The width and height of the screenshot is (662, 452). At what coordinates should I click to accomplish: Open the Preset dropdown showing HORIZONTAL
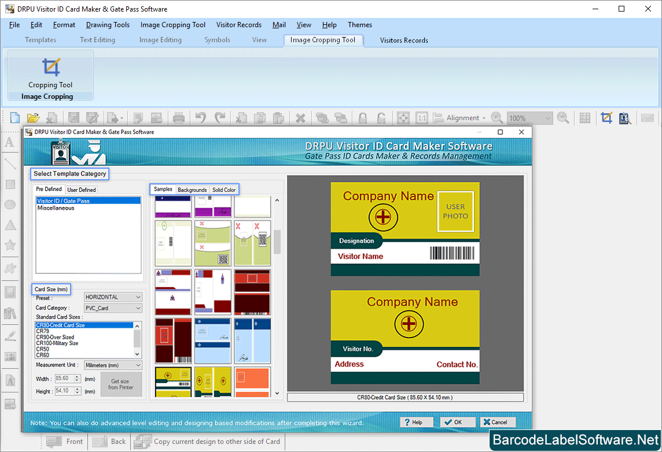(x=113, y=297)
